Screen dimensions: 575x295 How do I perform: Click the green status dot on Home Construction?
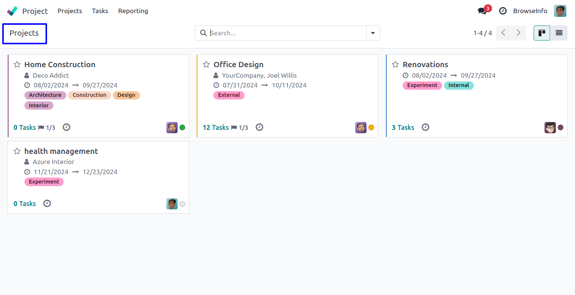pos(183,128)
